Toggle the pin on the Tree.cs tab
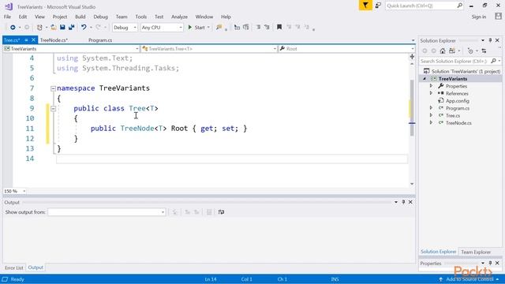The width and height of the screenshot is (505, 284). point(26,40)
